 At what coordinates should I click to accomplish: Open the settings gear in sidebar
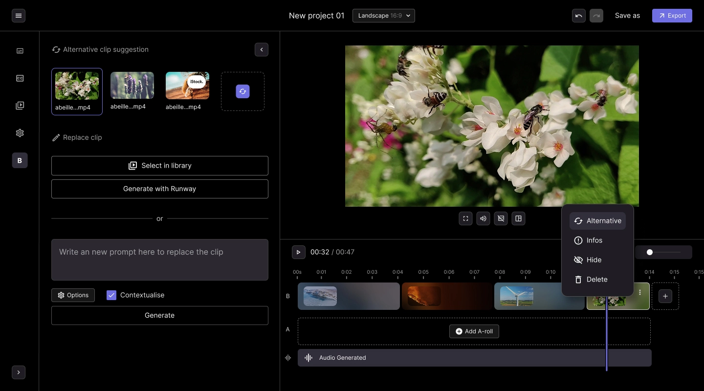(x=20, y=133)
